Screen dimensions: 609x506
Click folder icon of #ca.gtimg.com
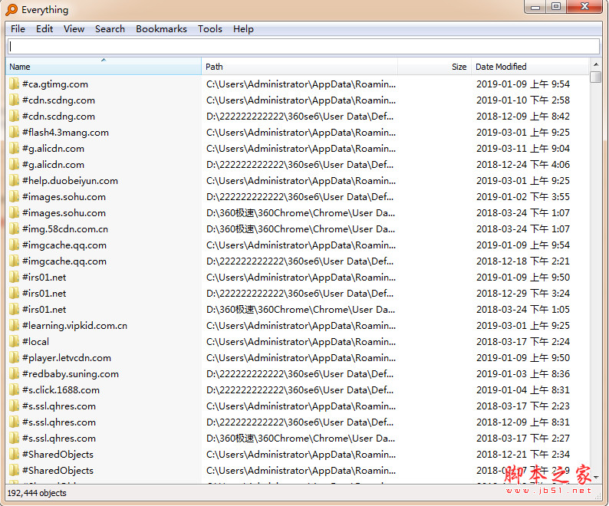(x=14, y=84)
